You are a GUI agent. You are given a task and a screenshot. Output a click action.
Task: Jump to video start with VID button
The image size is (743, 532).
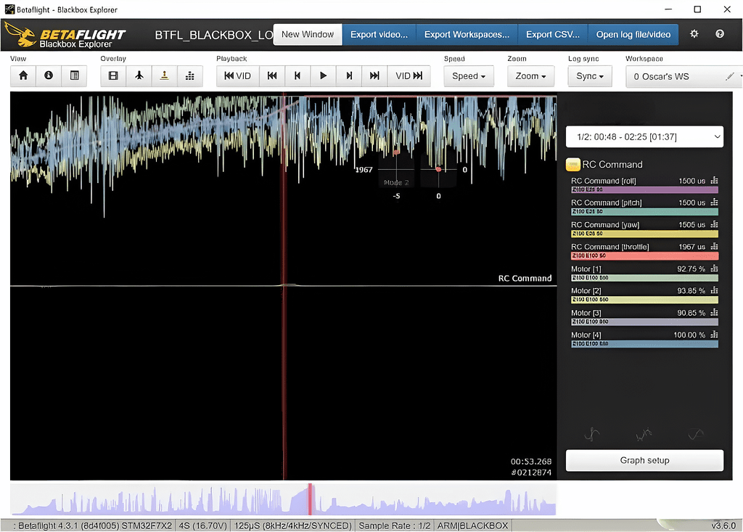tap(237, 76)
